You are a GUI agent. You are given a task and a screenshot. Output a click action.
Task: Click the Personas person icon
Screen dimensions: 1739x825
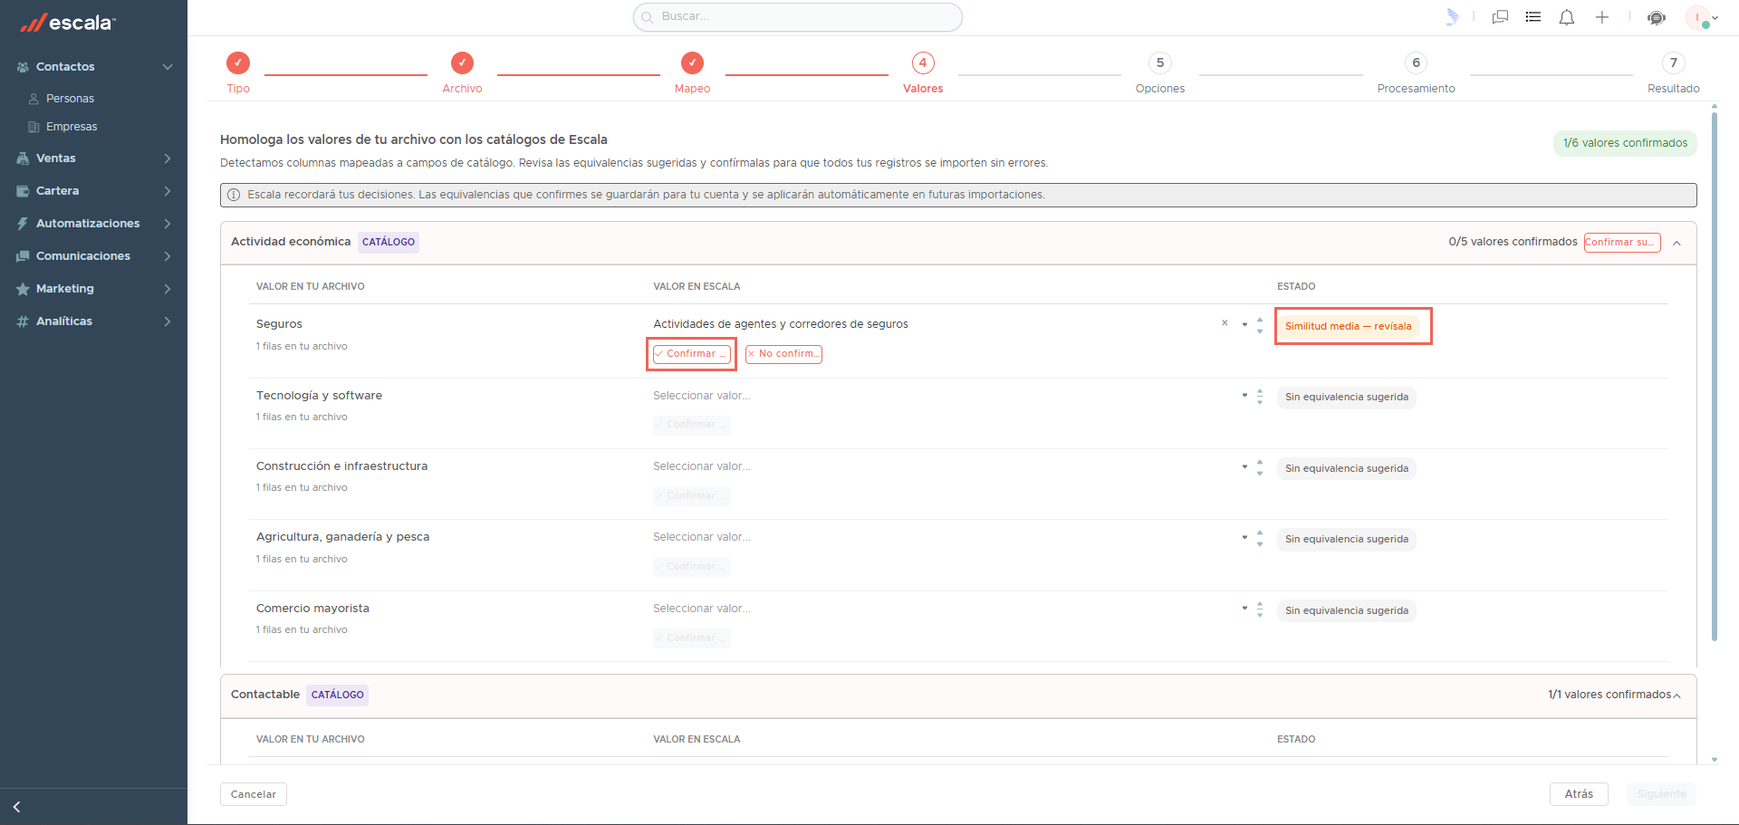tap(34, 99)
